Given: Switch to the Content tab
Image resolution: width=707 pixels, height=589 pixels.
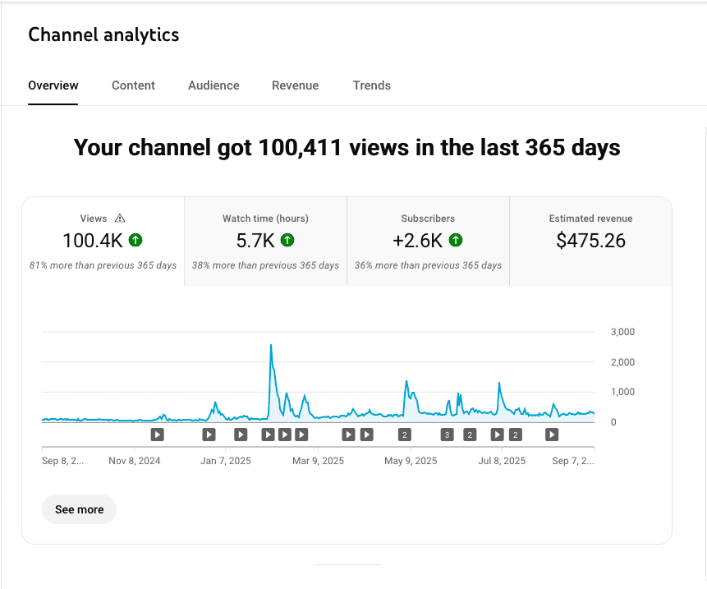Looking at the screenshot, I should [x=133, y=85].
